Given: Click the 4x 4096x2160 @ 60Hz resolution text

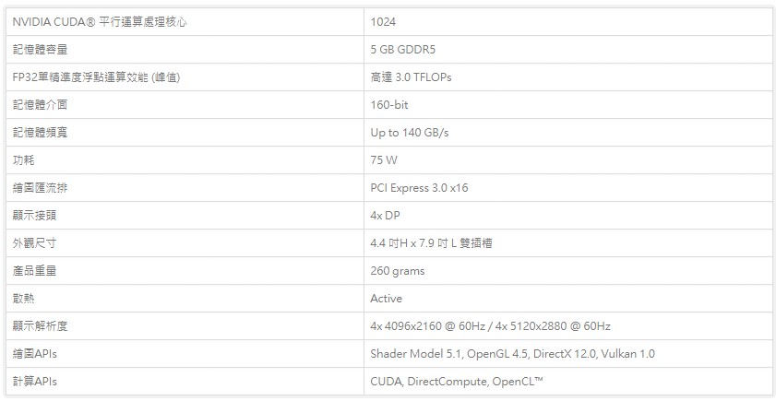Looking at the screenshot, I should pos(423,326).
